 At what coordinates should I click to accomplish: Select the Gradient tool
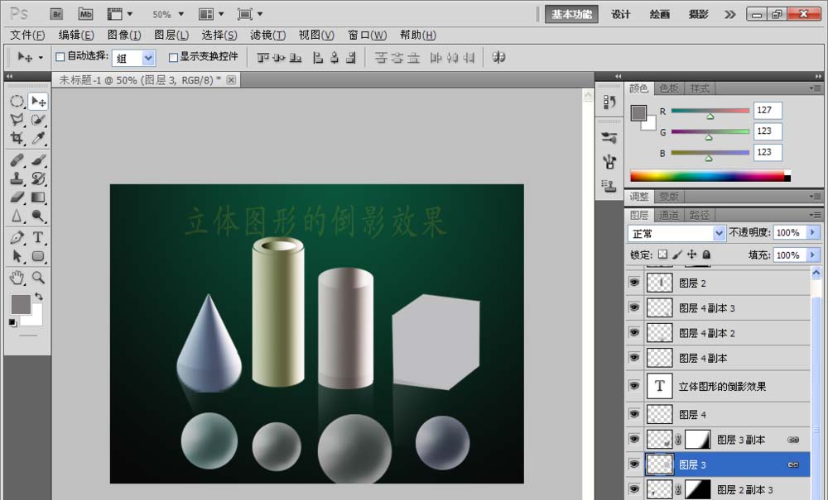click(38, 198)
